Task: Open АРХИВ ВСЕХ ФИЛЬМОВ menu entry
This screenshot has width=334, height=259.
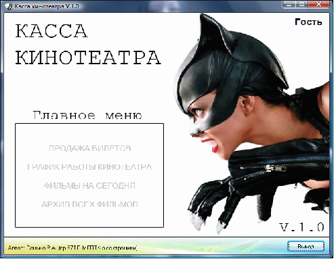Action: (x=89, y=204)
